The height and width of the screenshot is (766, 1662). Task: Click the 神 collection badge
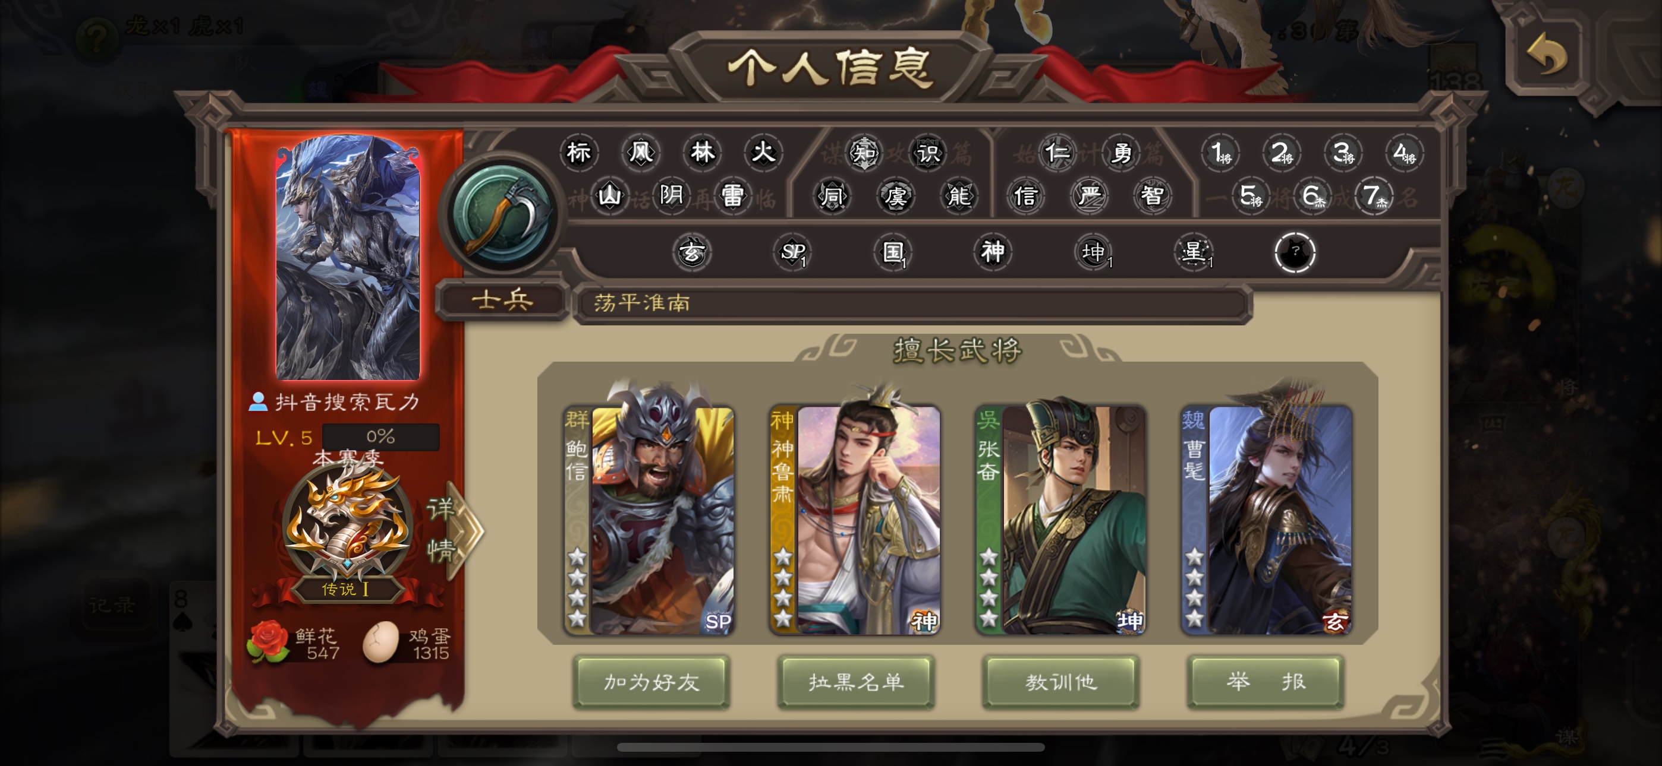(993, 251)
